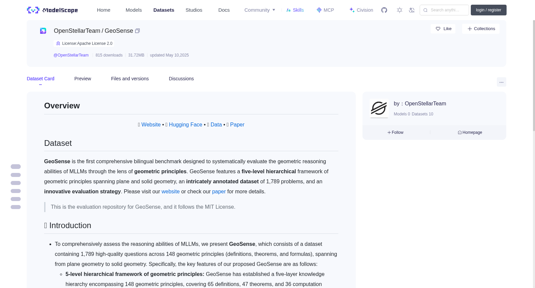Screen dimensions: 535x288
Task: Open the Studios navigation item
Action: [194, 10]
